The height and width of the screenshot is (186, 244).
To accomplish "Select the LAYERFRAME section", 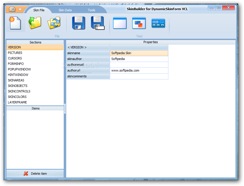I will (x=35, y=102).
